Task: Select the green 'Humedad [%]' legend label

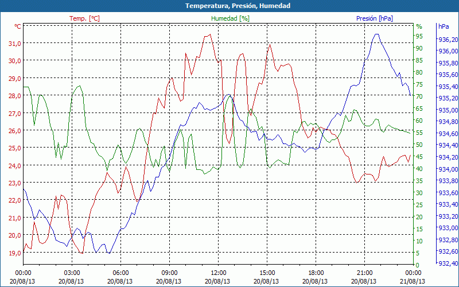Action: [x=230, y=18]
